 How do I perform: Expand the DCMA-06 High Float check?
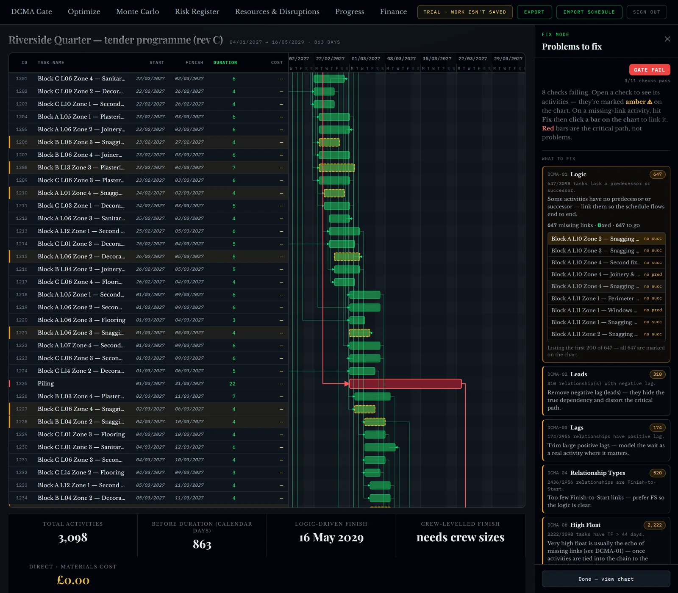coord(606,540)
